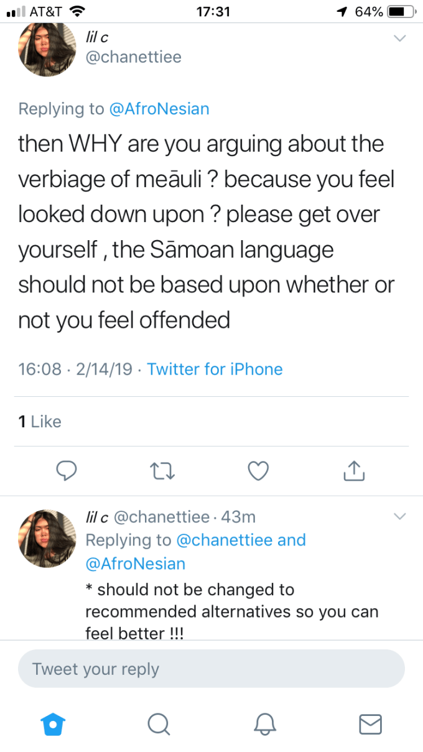Open lil c's profile photo in main tweet

pyautogui.click(x=47, y=49)
